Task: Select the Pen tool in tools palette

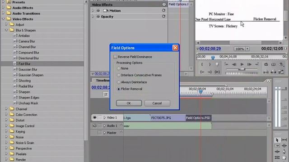Action: pyautogui.click(x=284, y=152)
